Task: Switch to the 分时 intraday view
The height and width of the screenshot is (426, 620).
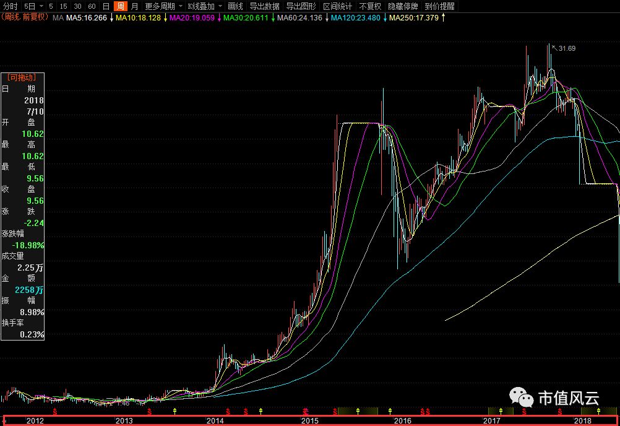Action: (x=11, y=6)
